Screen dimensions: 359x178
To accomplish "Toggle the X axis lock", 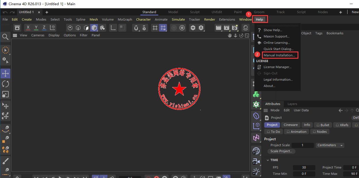I will click(x=28, y=27).
